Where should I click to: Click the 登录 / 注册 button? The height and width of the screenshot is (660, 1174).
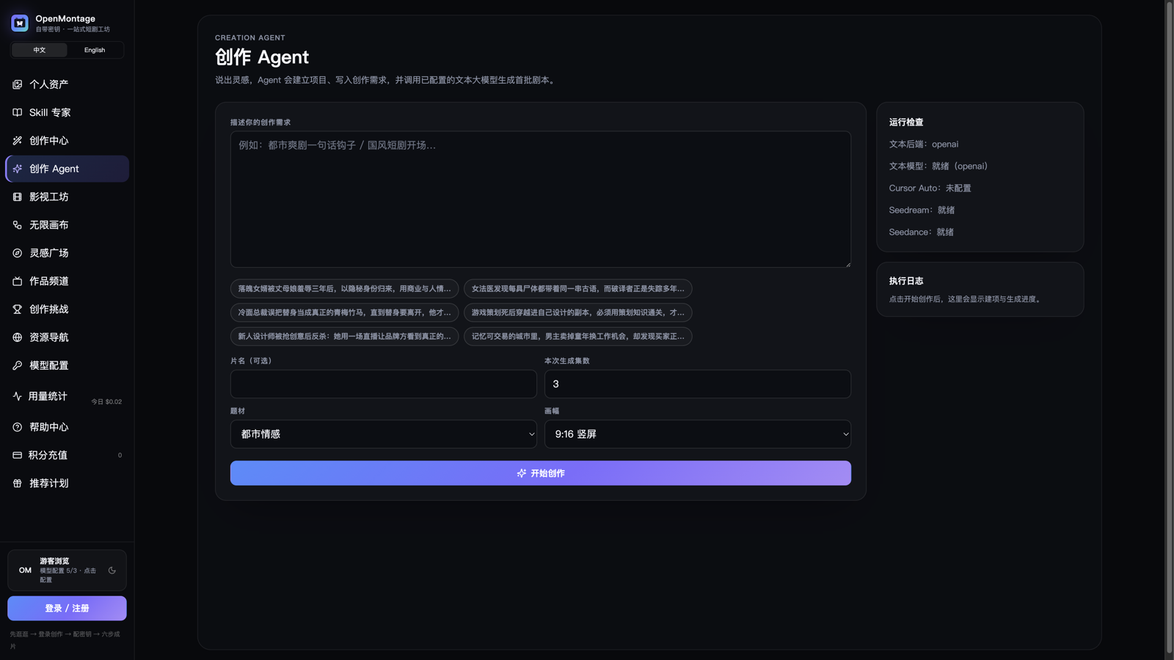coord(67,608)
